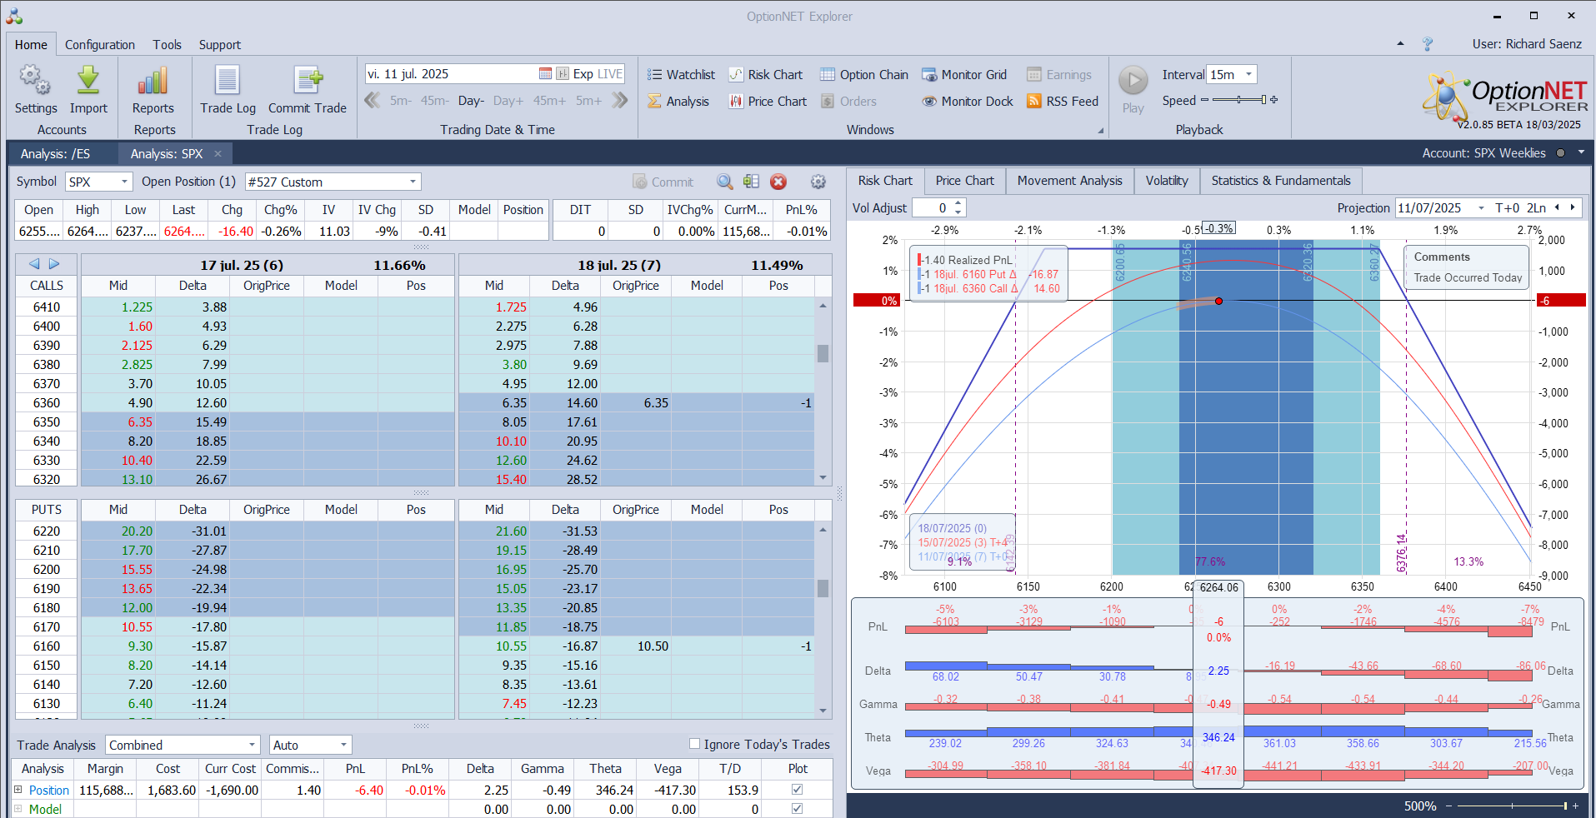Switch to the Volatility tab
The width and height of the screenshot is (1596, 818).
[x=1167, y=181]
